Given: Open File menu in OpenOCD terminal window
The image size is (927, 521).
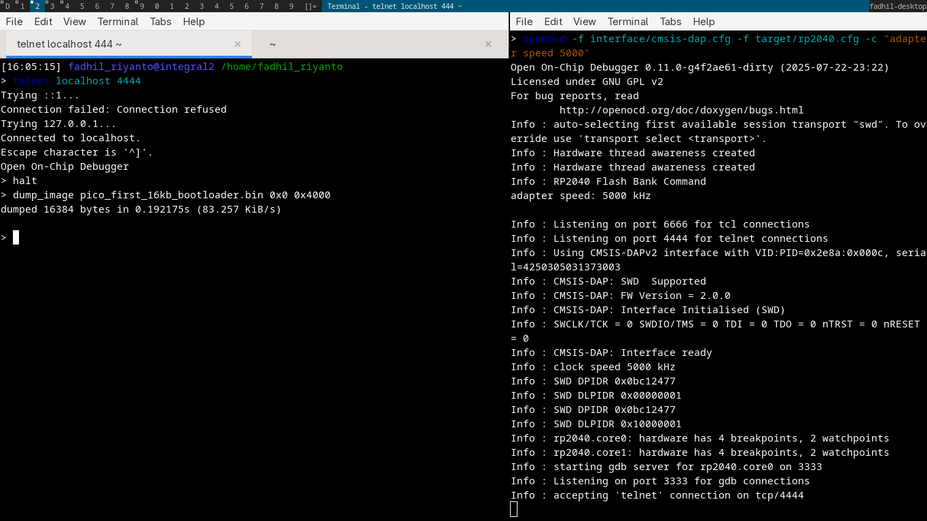Looking at the screenshot, I should 524,21.
